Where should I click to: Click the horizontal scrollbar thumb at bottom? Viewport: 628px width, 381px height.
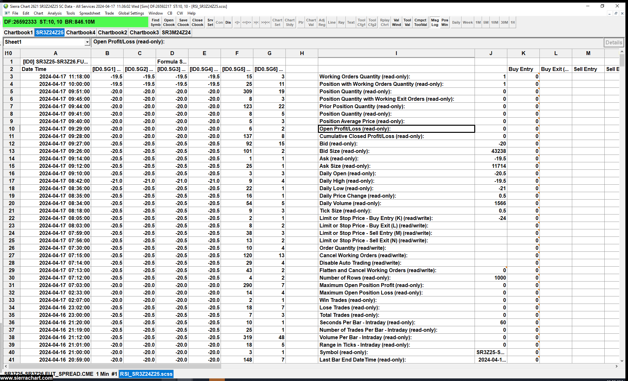(x=115, y=366)
